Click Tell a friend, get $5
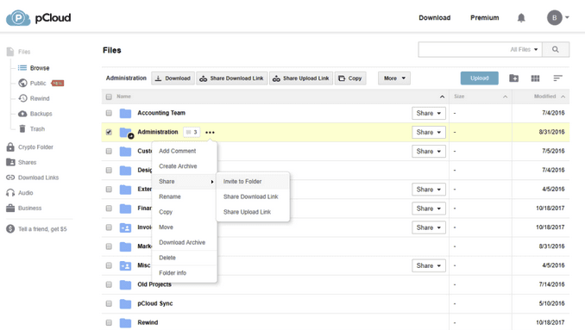Viewport: 585px width, 330px height. [x=36, y=229]
